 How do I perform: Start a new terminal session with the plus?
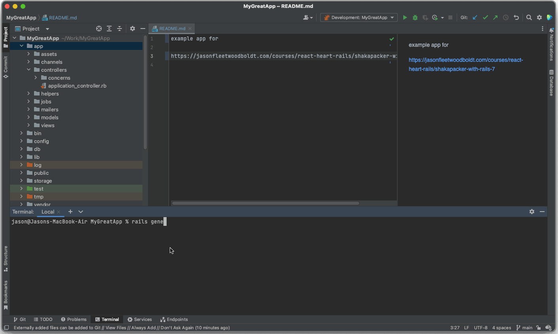[70, 212]
